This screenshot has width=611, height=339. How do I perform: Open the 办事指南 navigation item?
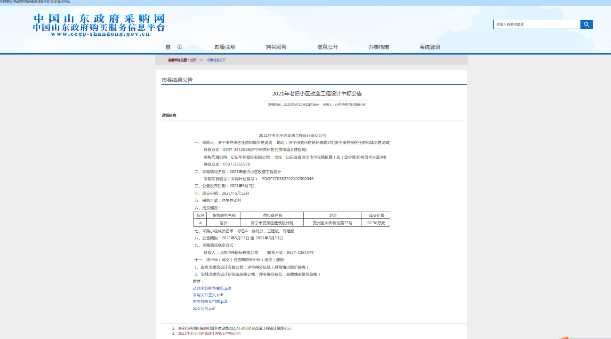tap(378, 47)
